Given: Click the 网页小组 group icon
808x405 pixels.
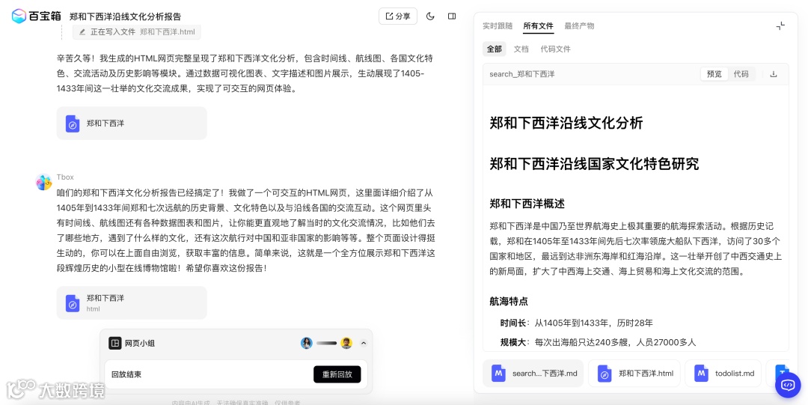Looking at the screenshot, I should (x=115, y=343).
